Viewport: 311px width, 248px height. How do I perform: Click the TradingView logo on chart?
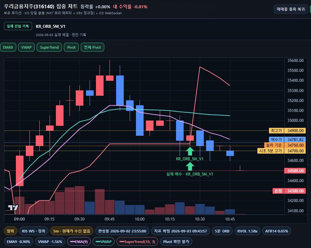13,208
